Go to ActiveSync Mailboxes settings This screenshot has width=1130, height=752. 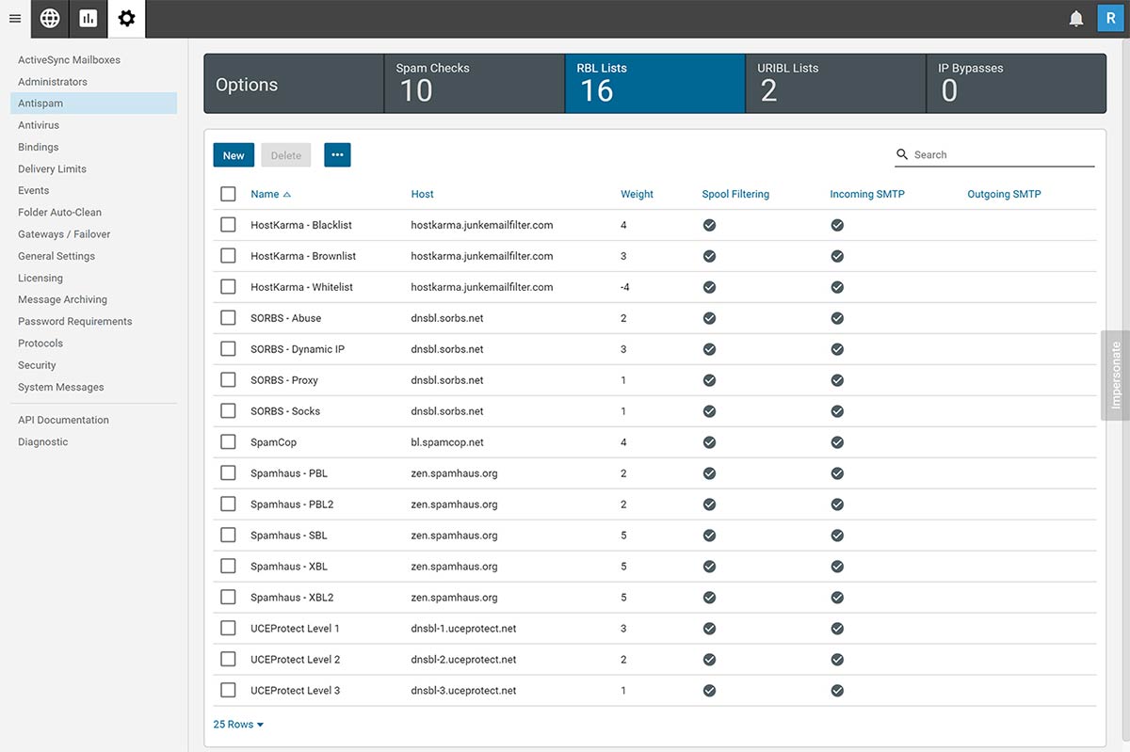[x=69, y=60]
